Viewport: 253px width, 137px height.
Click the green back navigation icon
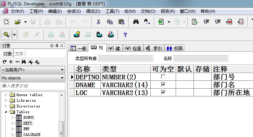[x=161, y=22]
